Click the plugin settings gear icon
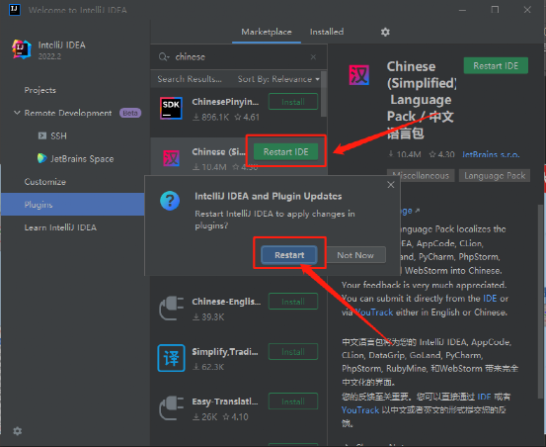 (385, 32)
